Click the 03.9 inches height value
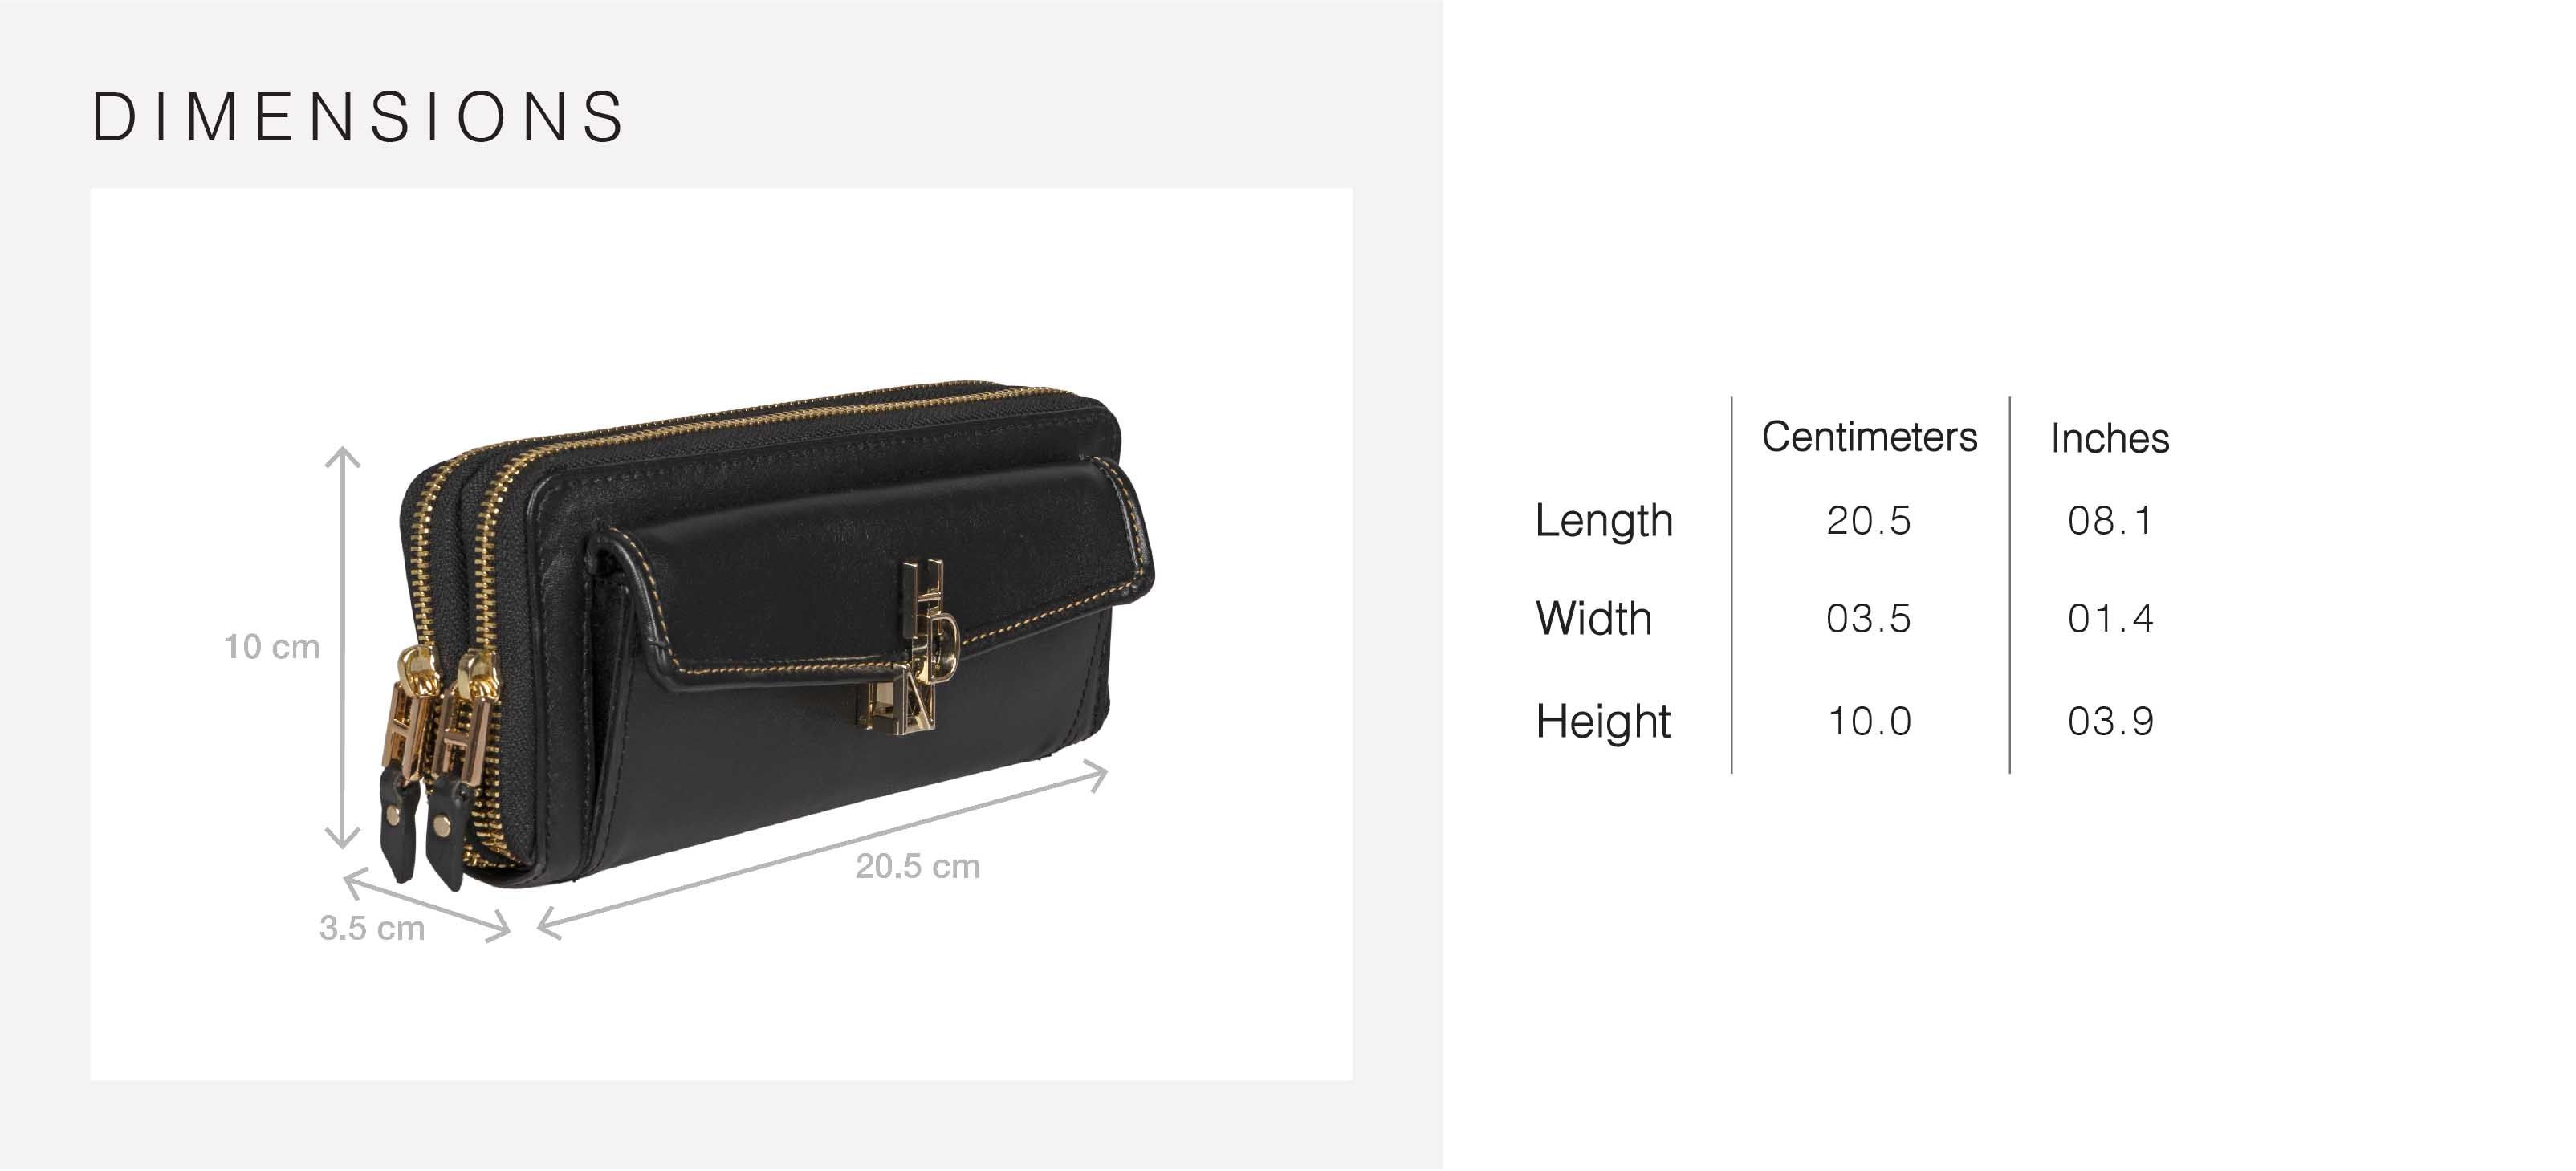This screenshot has height=1171, width=2576. (2110, 721)
